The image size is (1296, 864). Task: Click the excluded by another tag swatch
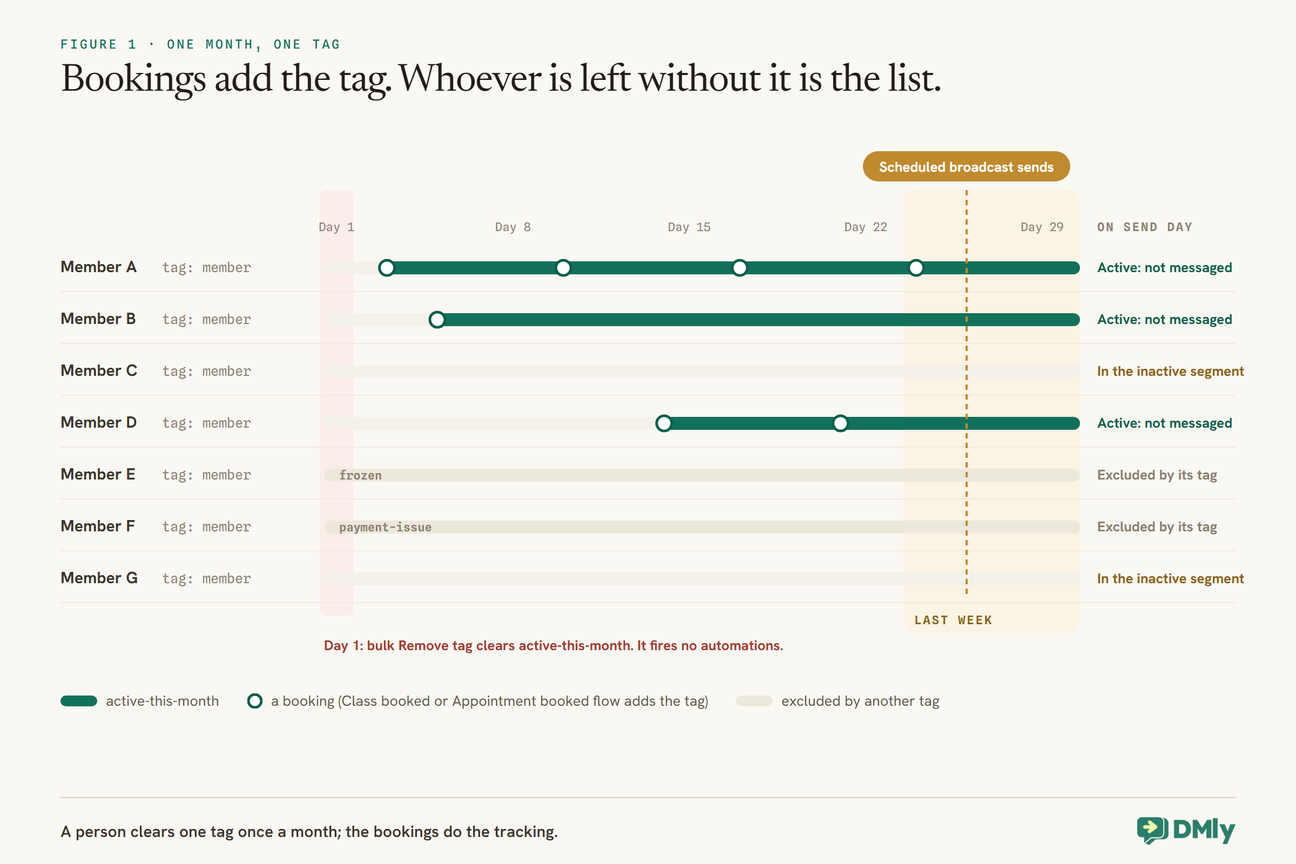click(x=754, y=701)
